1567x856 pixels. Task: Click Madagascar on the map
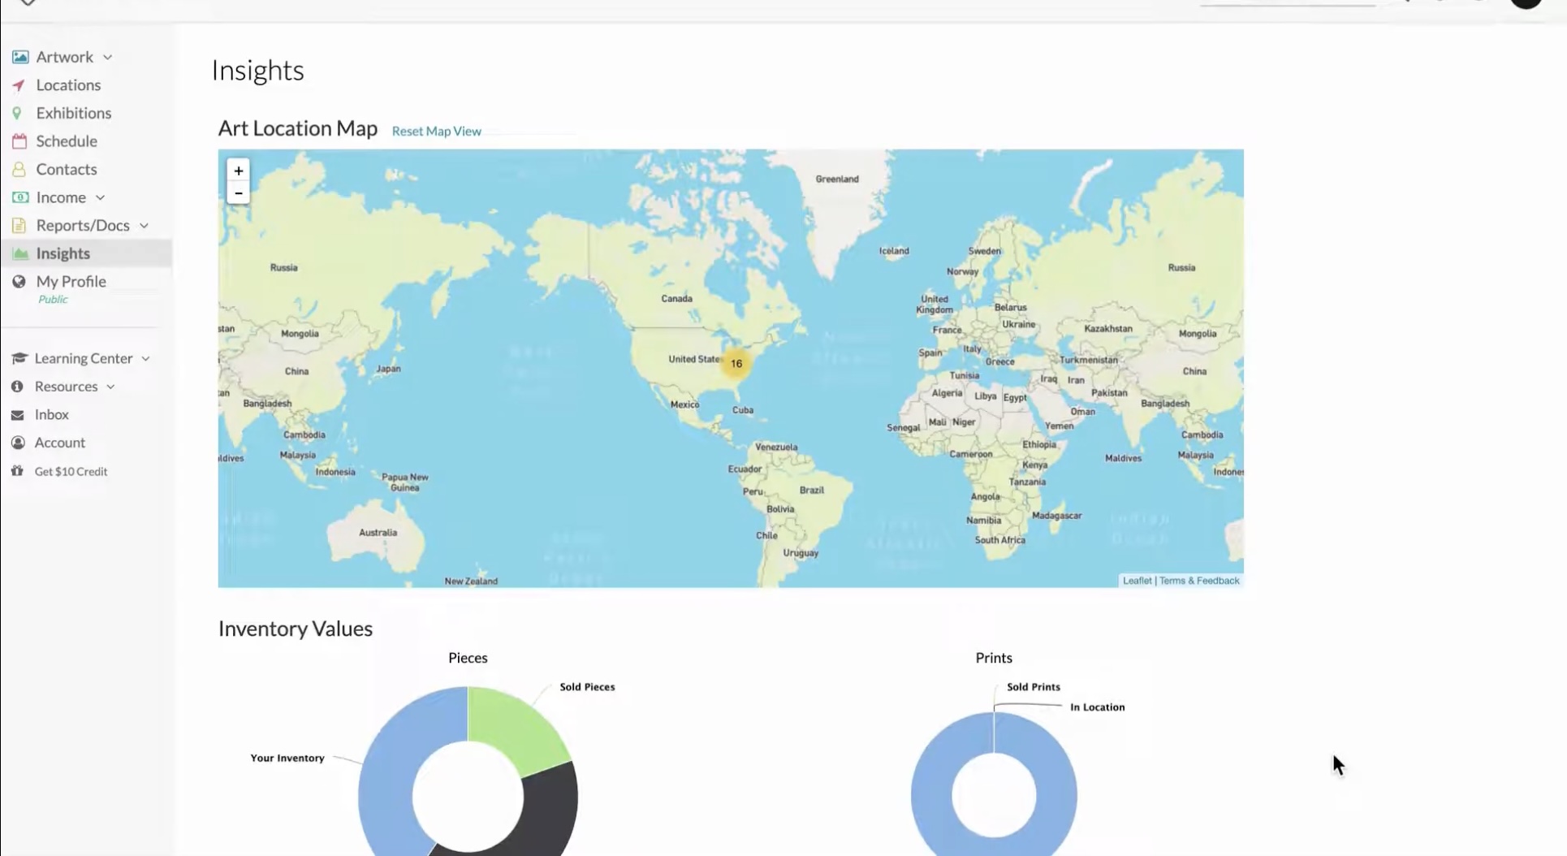(1057, 516)
